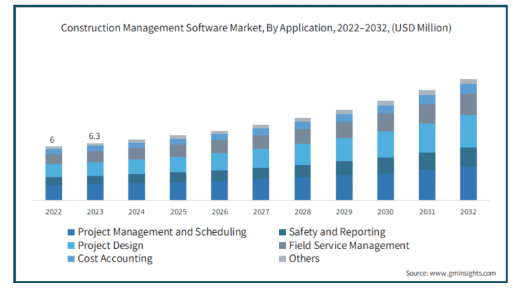Viewport: 513px width, 293px height.
Task: Select the 'Safety and Reporting' legend label
Action: coord(337,232)
